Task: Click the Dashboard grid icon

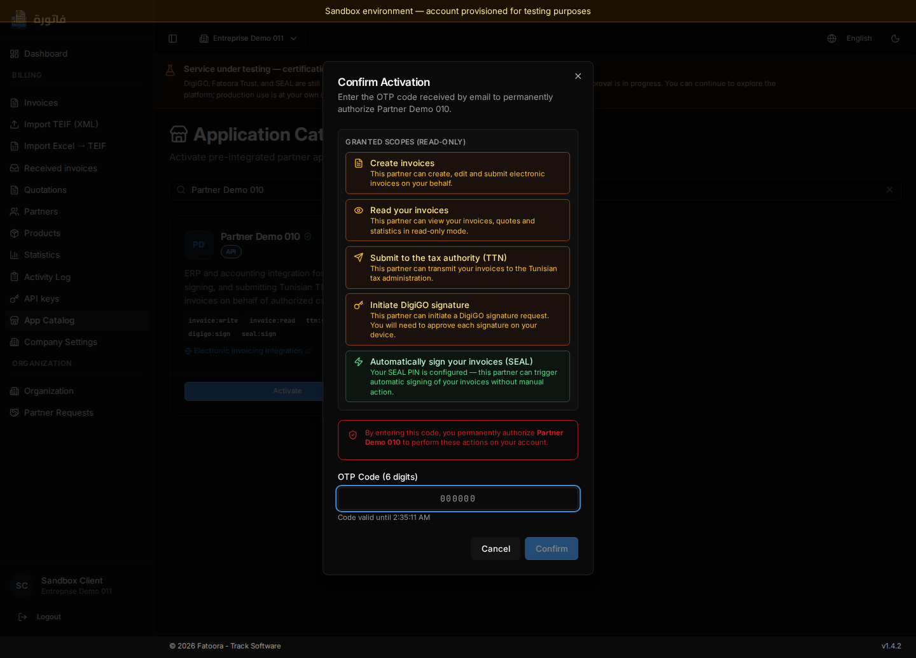Action: (x=15, y=53)
